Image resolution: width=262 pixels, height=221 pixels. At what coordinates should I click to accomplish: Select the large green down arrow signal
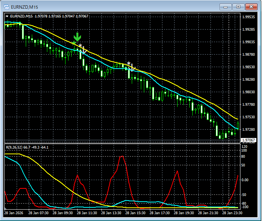pyautogui.click(x=77, y=37)
